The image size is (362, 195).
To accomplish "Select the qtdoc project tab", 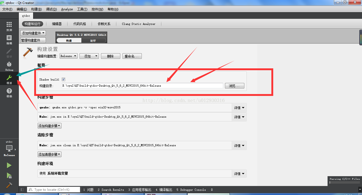I will [26, 16].
